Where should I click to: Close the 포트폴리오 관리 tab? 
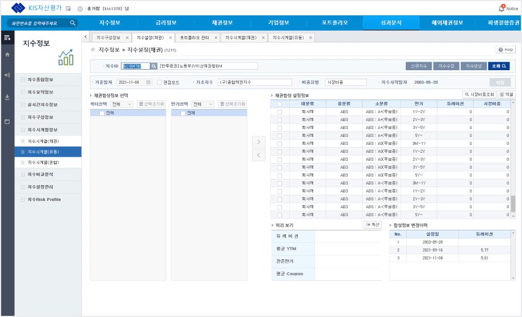[216, 38]
